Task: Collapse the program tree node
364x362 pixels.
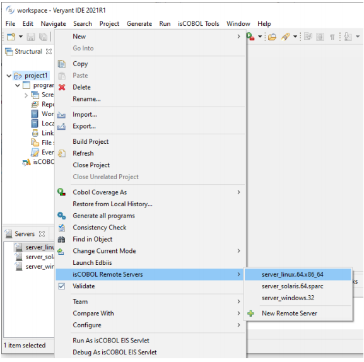Action: (18, 85)
